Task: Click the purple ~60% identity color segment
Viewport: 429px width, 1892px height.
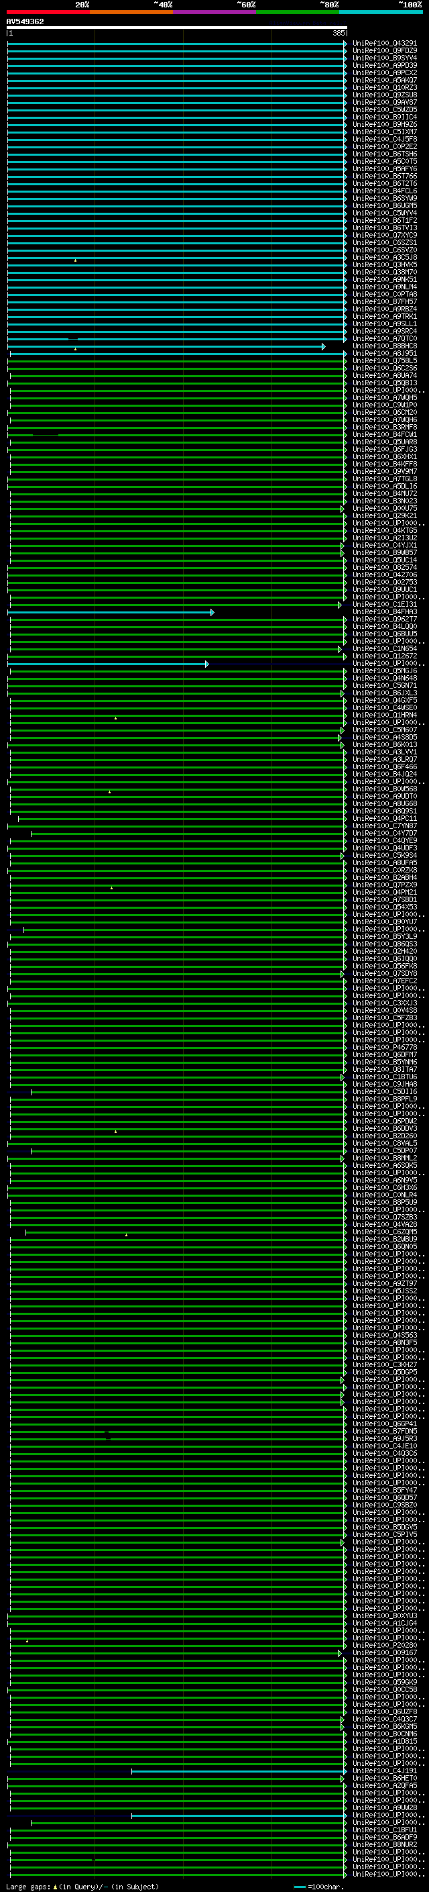Action: [215, 12]
